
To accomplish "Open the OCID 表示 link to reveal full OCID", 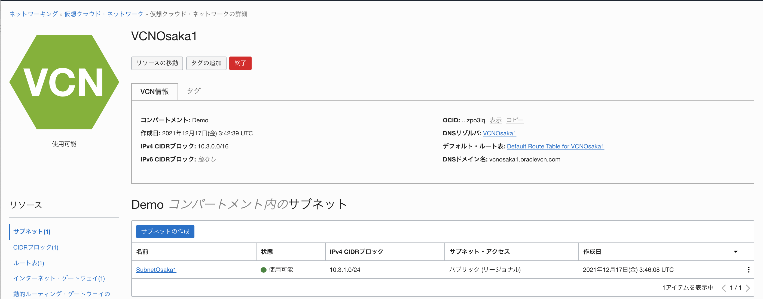I will [496, 120].
